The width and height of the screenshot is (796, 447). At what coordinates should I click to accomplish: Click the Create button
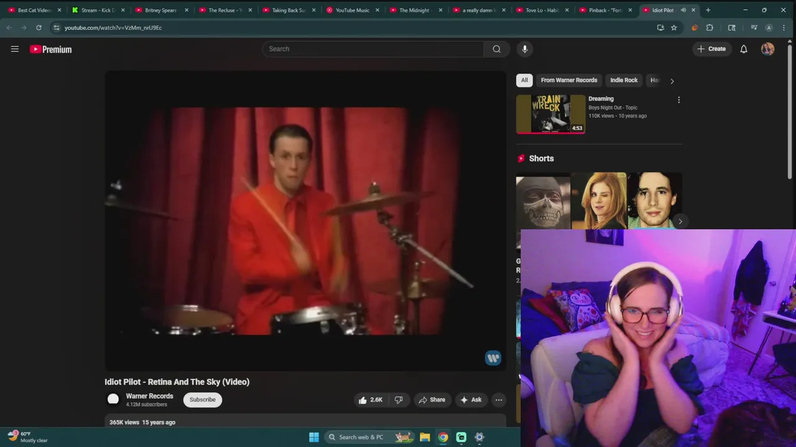[x=711, y=49]
